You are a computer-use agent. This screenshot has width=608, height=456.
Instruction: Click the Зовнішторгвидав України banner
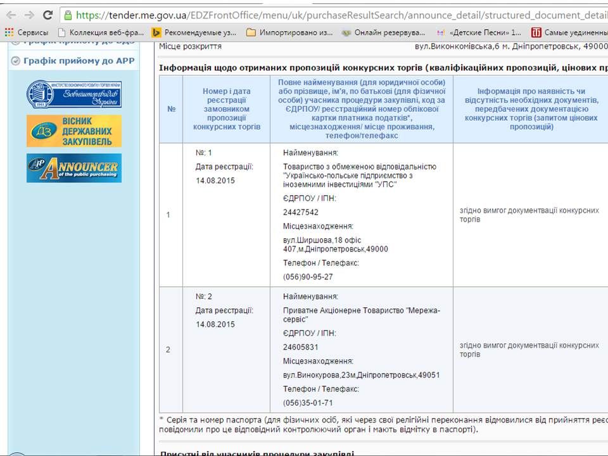73,94
